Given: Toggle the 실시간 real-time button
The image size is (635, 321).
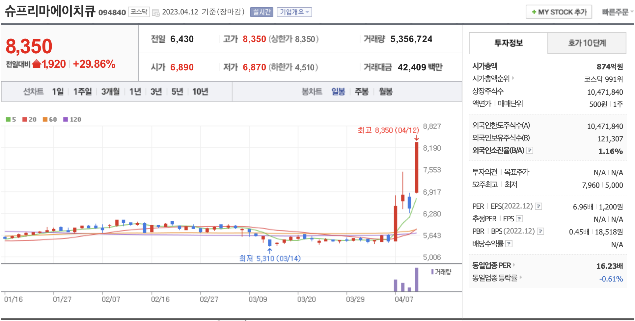Looking at the screenshot, I should coord(262,12).
